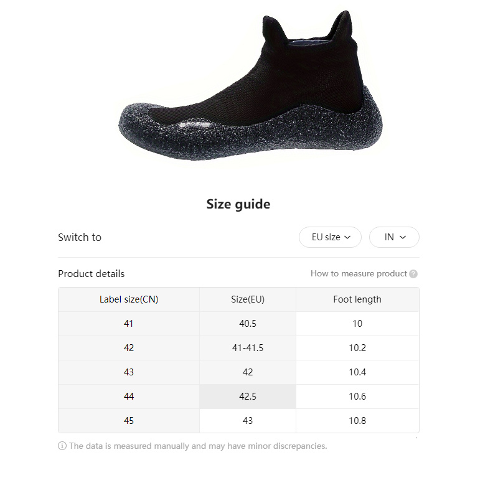Select the highlighted 42.5 EU size cell
Image resolution: width=498 pixels, height=498 pixels.
point(248,397)
